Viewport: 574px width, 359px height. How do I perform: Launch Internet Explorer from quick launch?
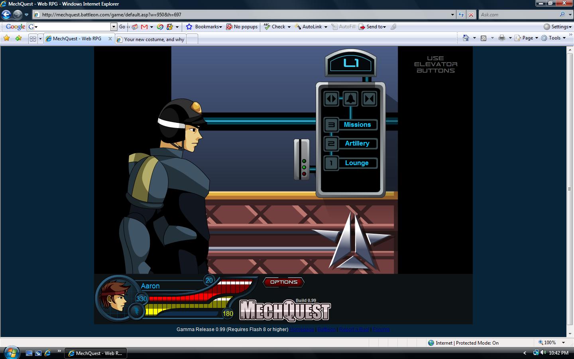pos(48,353)
